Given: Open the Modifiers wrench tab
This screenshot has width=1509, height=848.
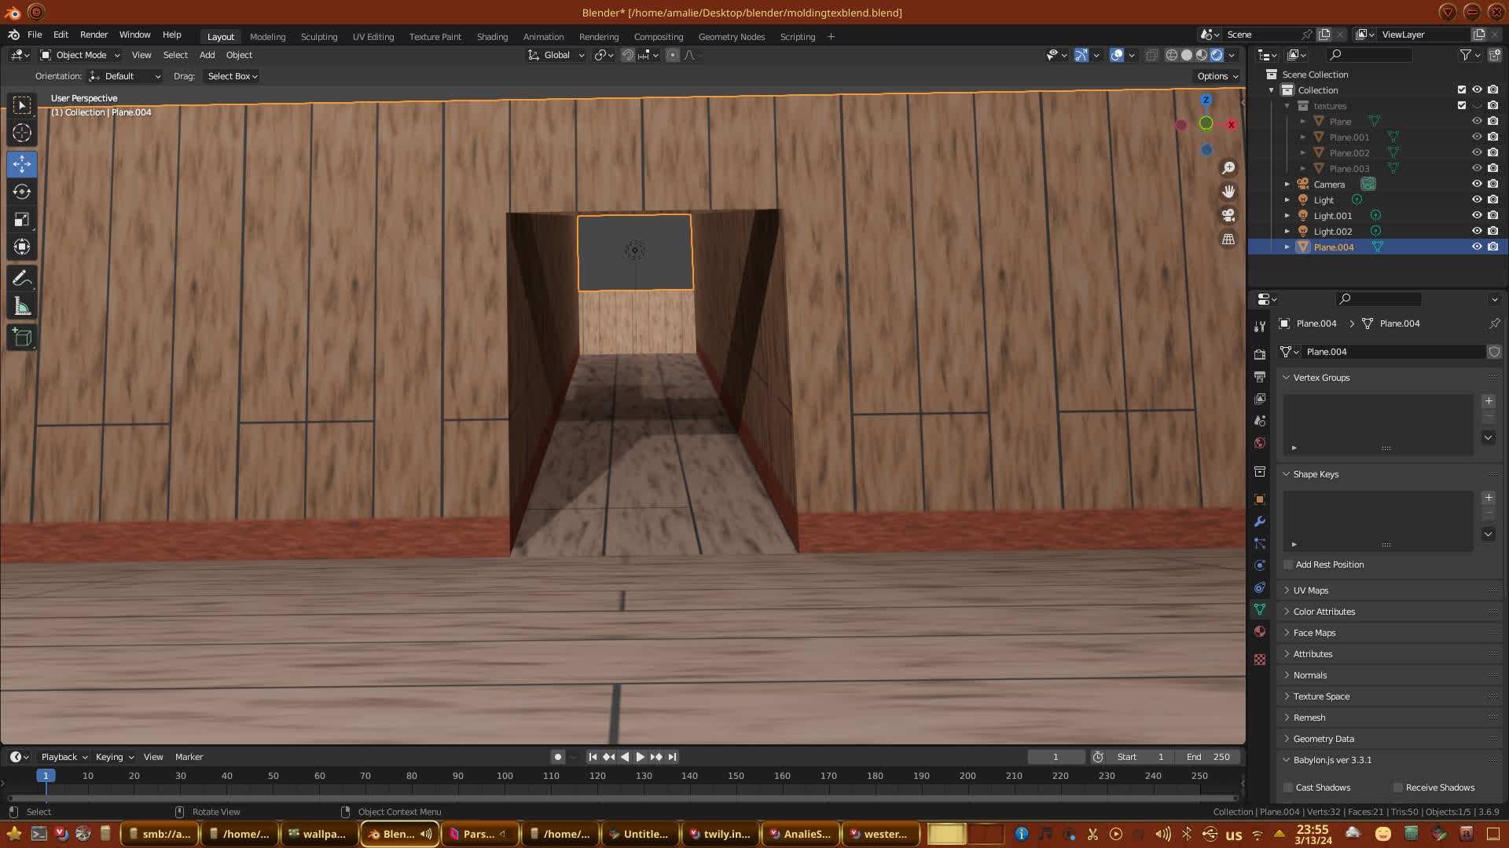Looking at the screenshot, I should point(1260,521).
